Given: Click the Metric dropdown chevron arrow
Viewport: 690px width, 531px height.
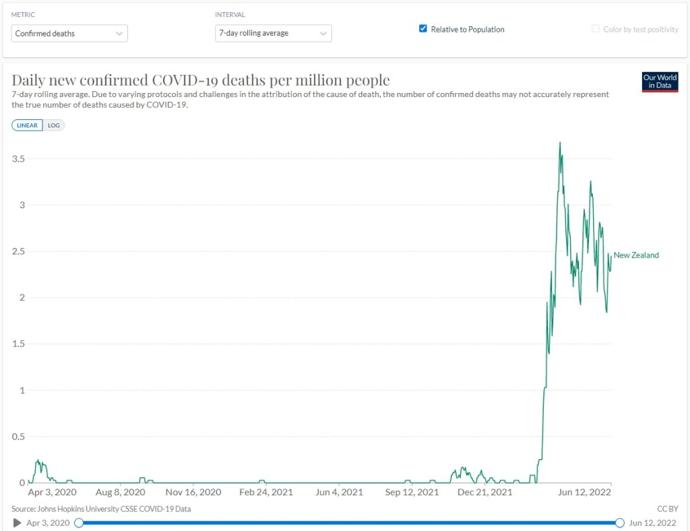Looking at the screenshot, I should (119, 34).
